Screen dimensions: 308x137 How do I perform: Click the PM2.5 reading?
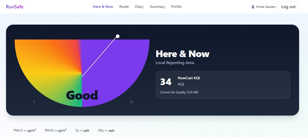click(25, 130)
